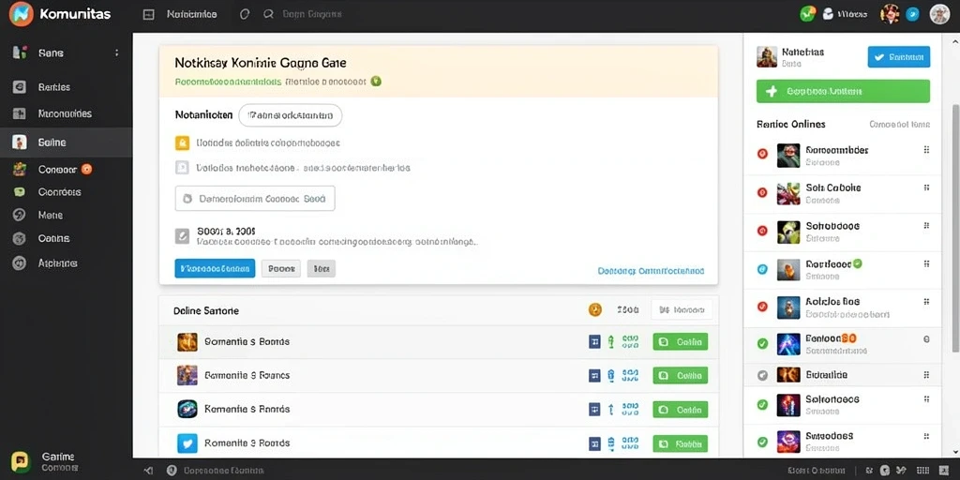Screen dimensions: 960x480
Task: Click the Conooor sidebar icon
Action: coord(20,169)
